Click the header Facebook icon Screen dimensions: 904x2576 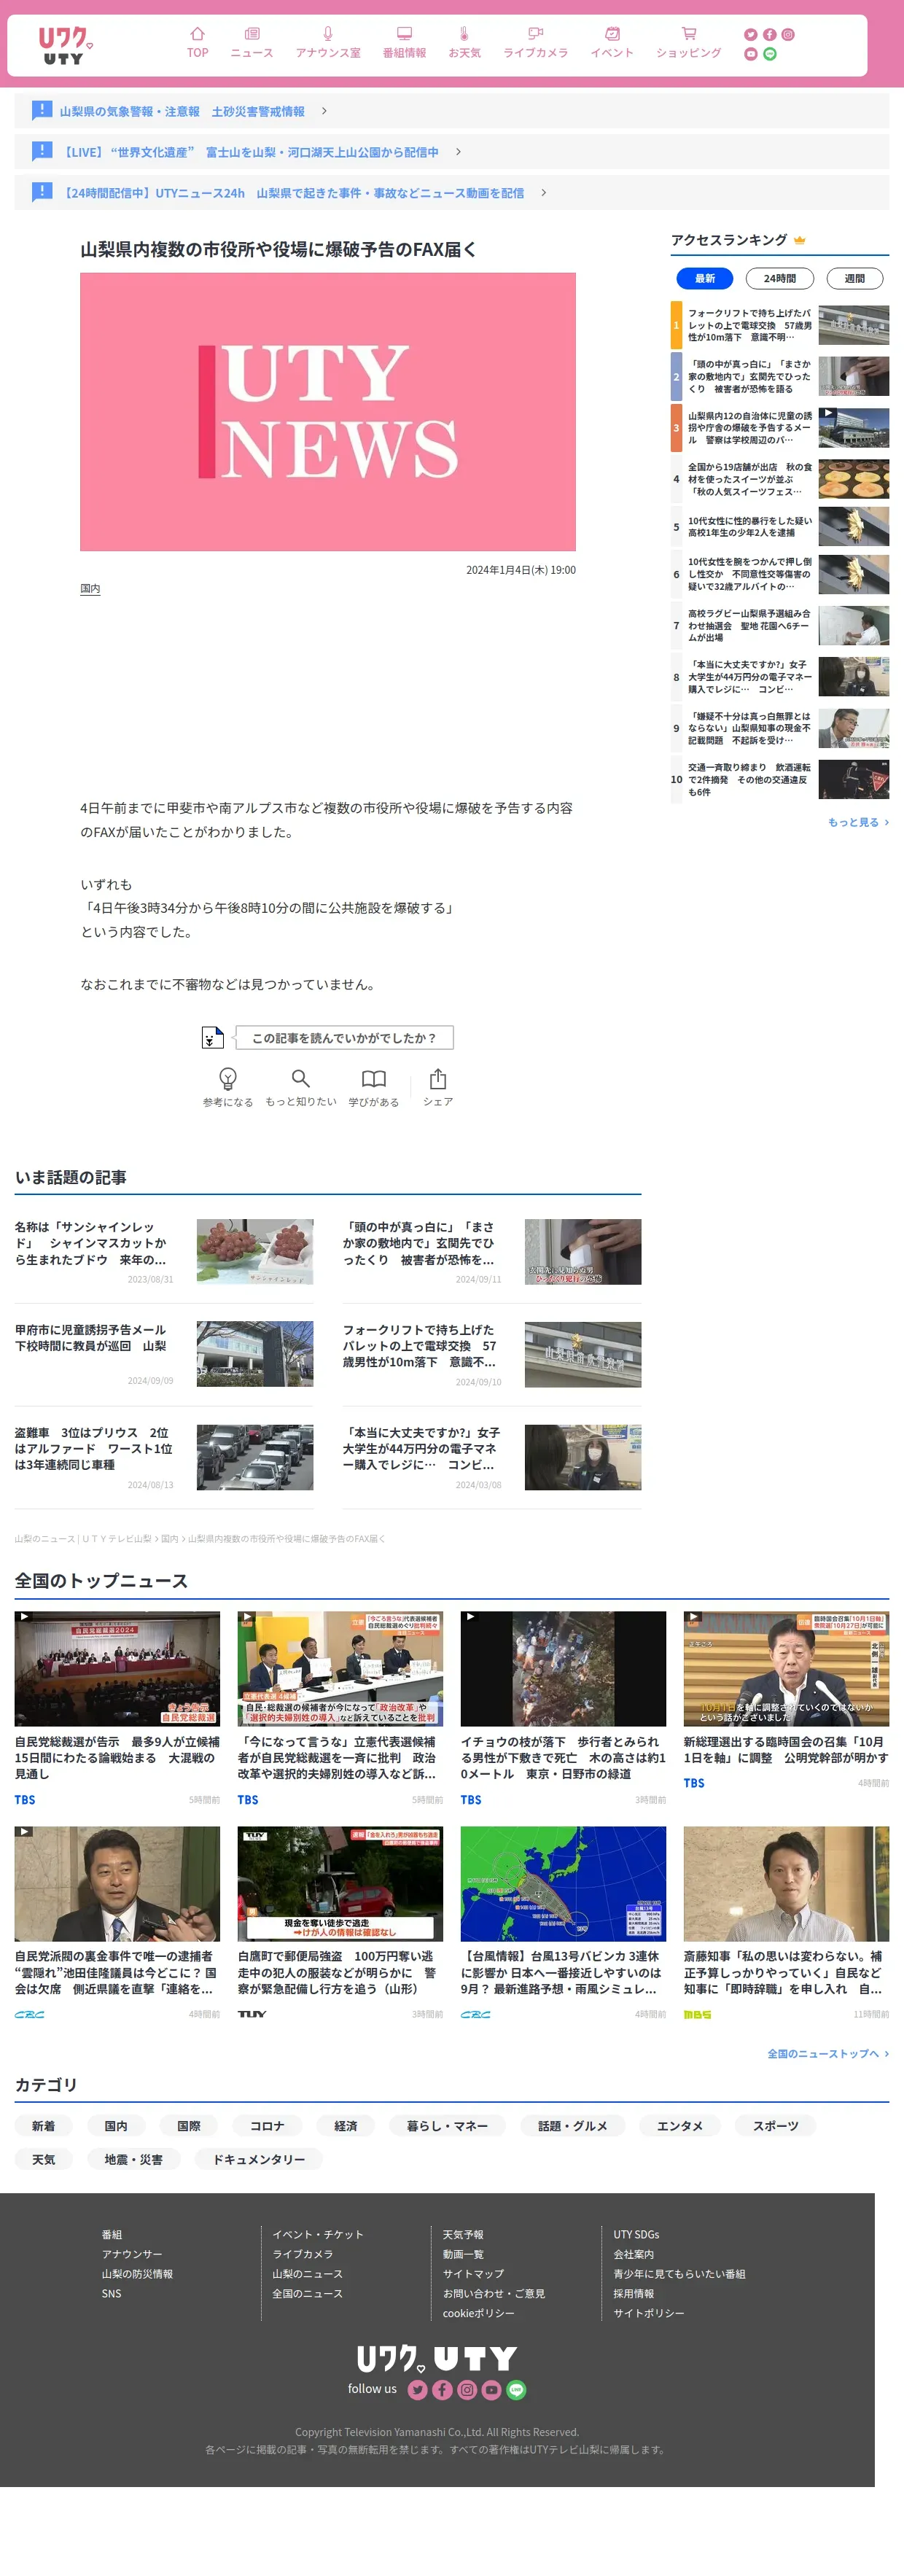(770, 35)
